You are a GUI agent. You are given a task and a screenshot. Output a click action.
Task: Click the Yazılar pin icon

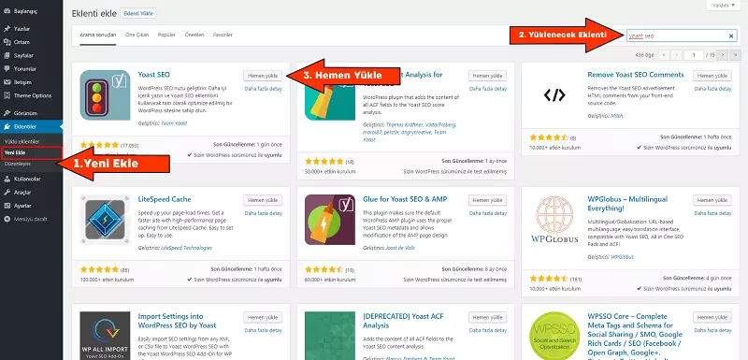[7, 29]
